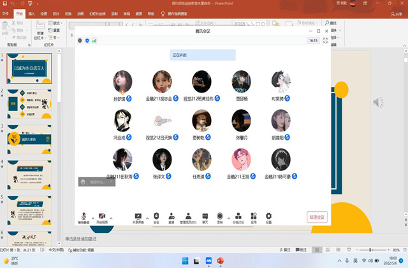The width and height of the screenshot is (408, 268).
Task: Click the red 结束会议 end meeting button
Action: click(x=317, y=217)
